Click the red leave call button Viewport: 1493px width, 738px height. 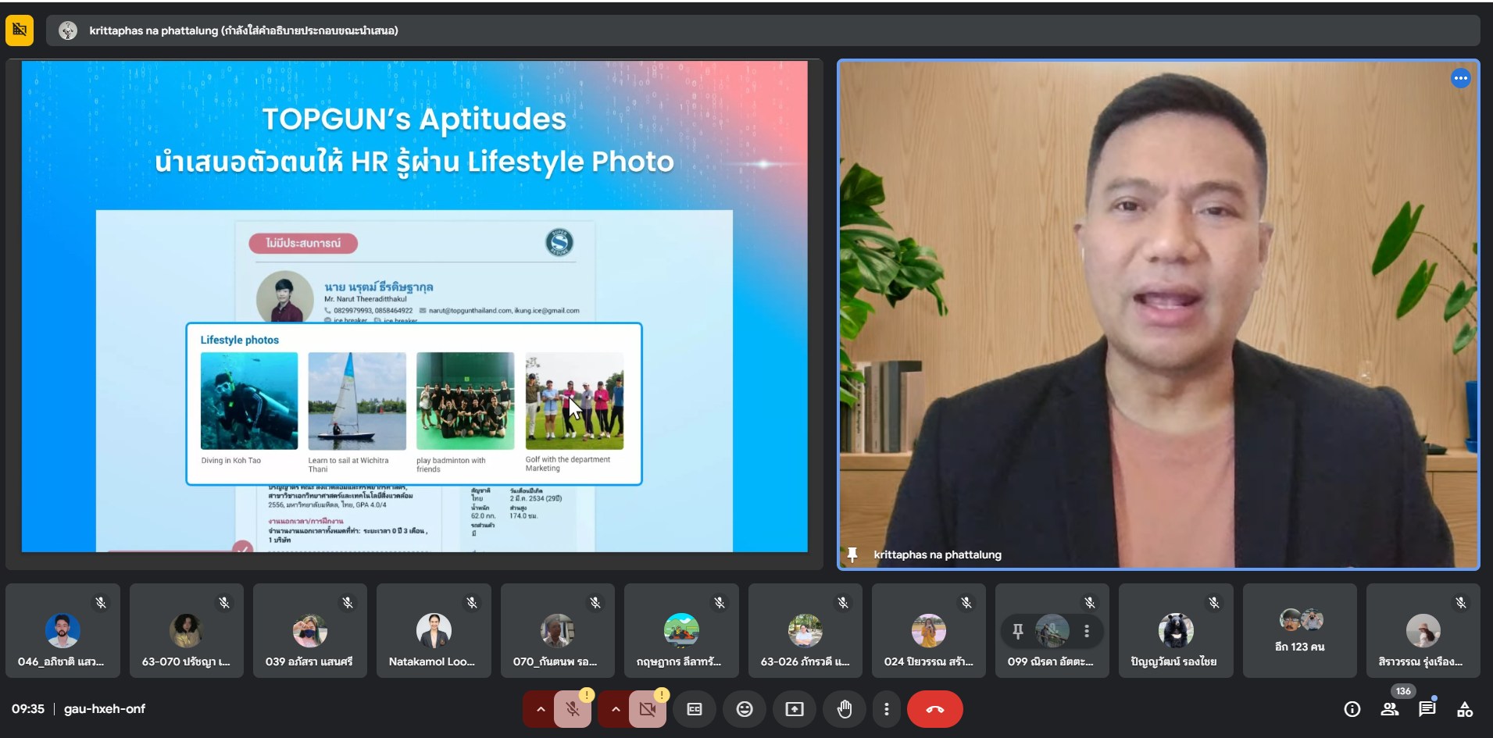tap(934, 709)
